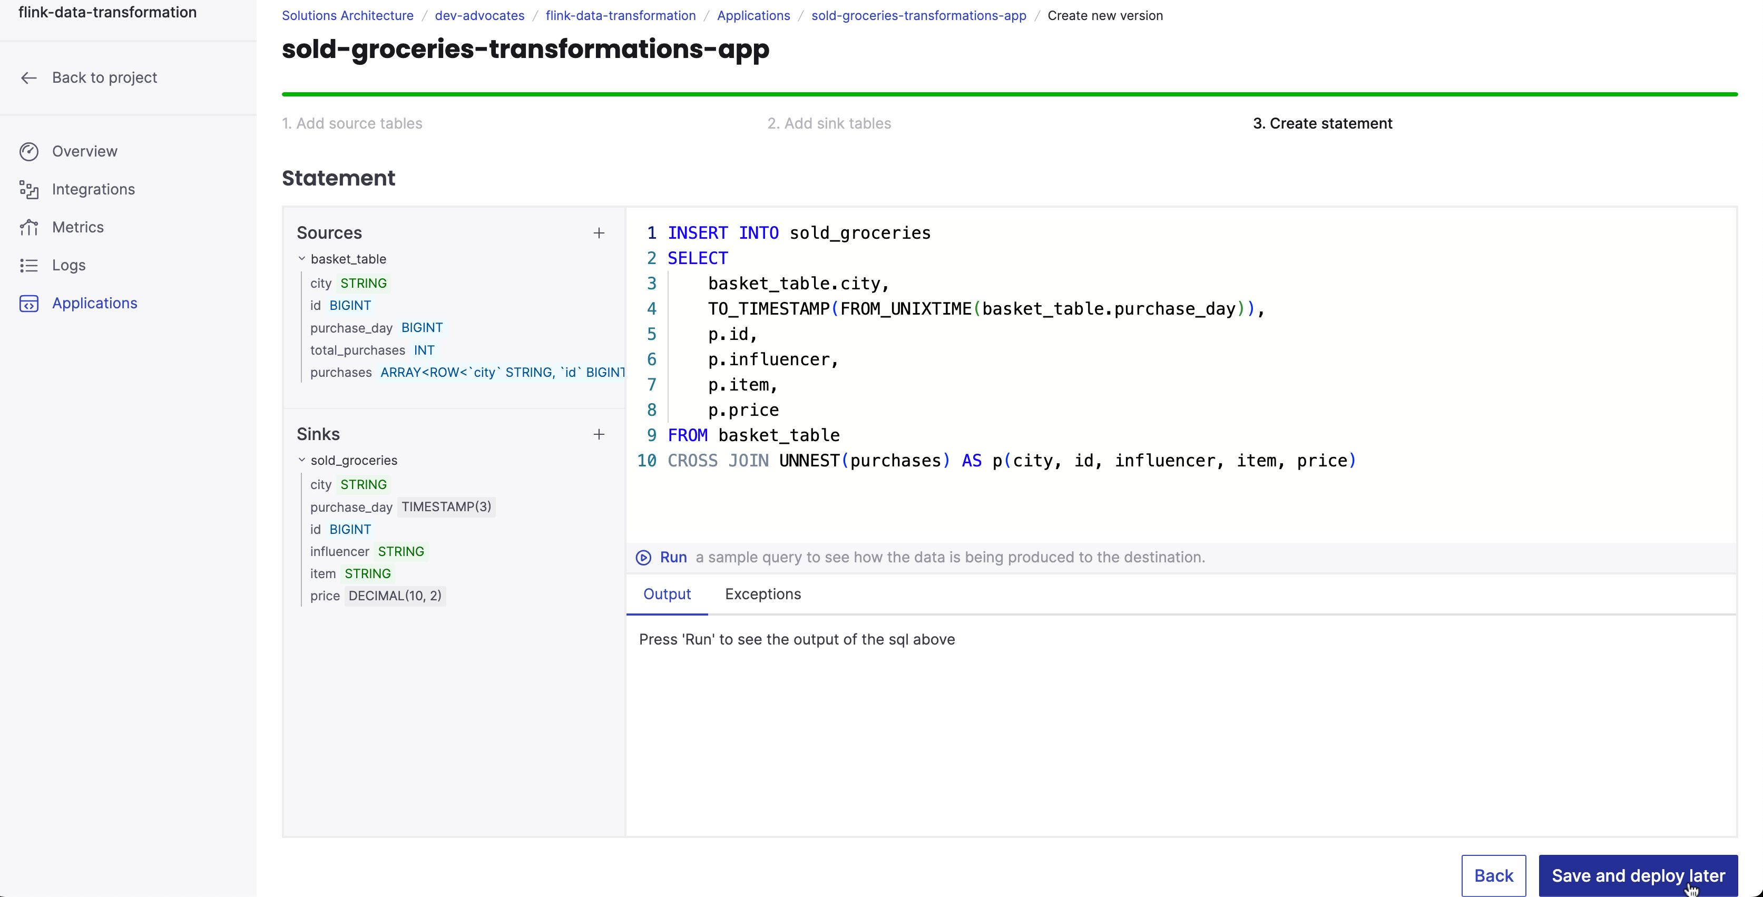Viewport: 1763px width, 897px height.
Task: Click Save and deploy later
Action: click(1638, 875)
